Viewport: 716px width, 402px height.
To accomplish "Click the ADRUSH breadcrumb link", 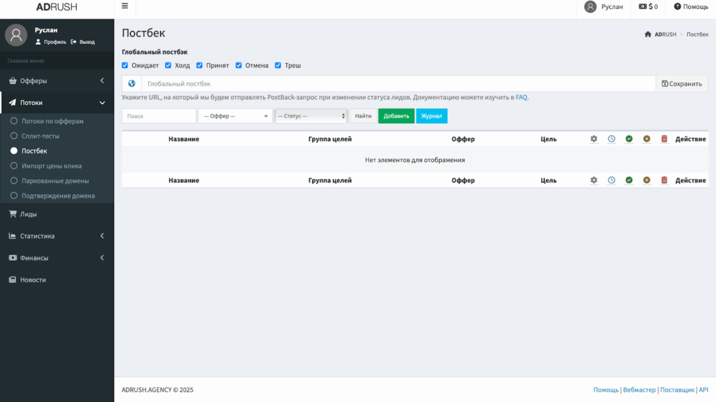I will (666, 34).
